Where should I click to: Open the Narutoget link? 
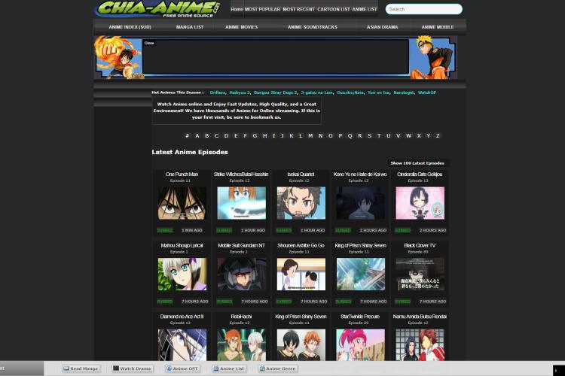click(404, 92)
